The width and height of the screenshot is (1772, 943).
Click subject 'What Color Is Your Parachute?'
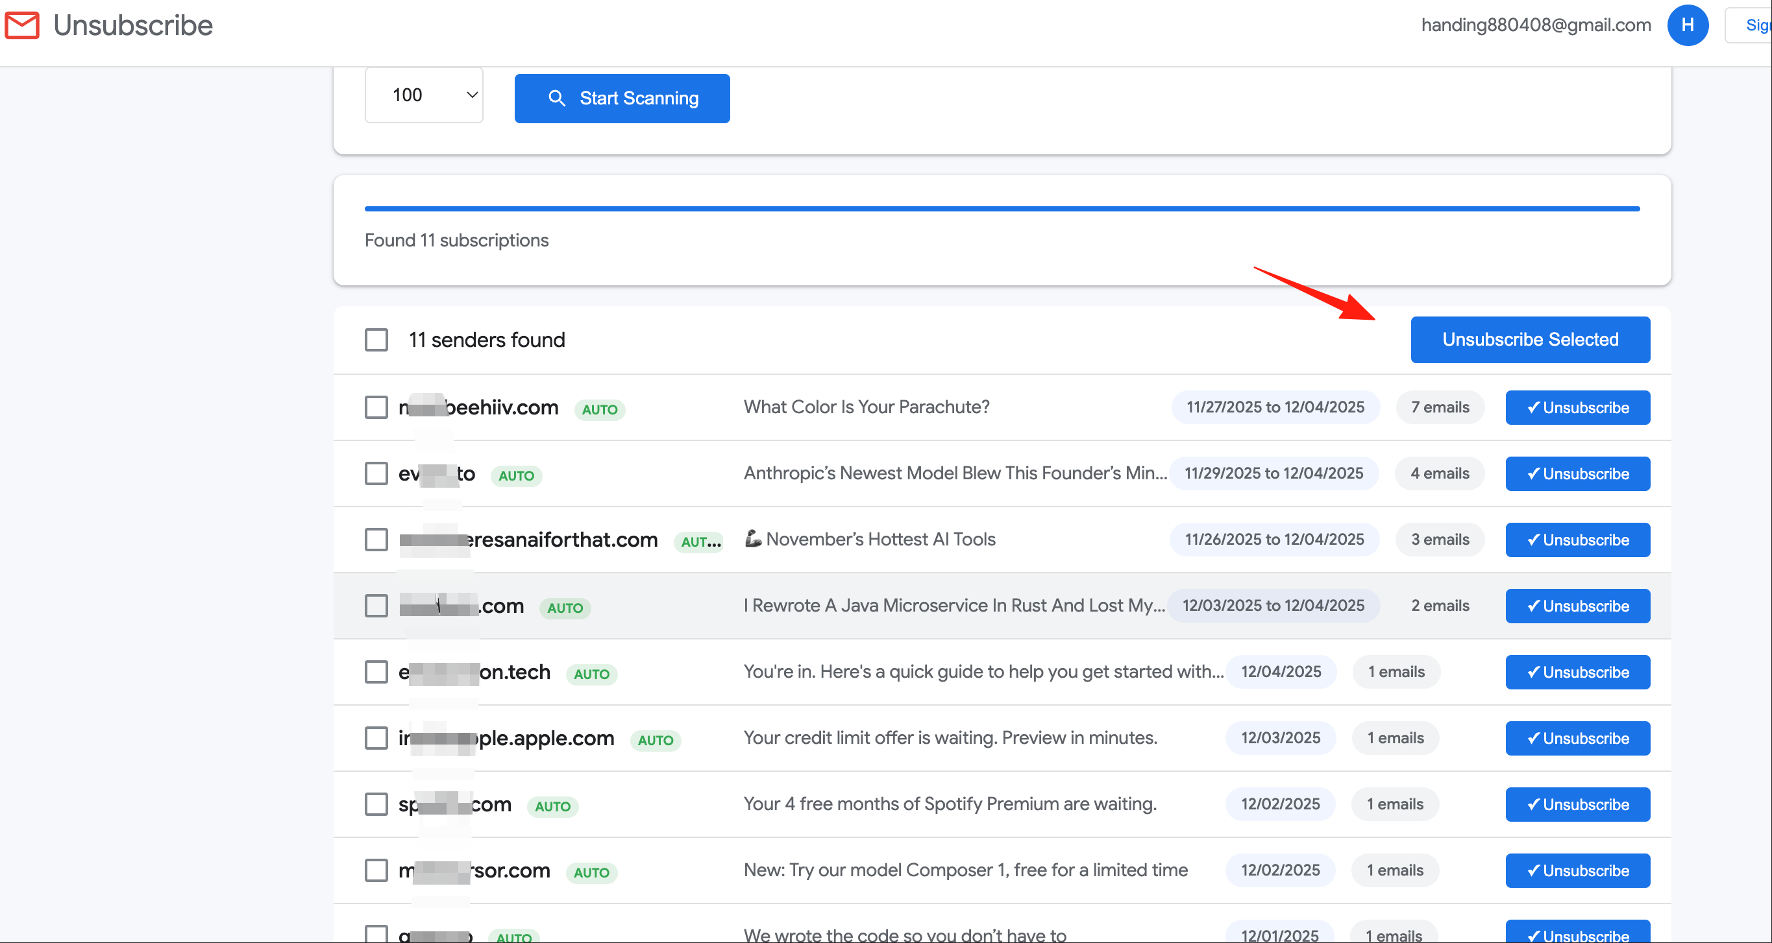(867, 407)
